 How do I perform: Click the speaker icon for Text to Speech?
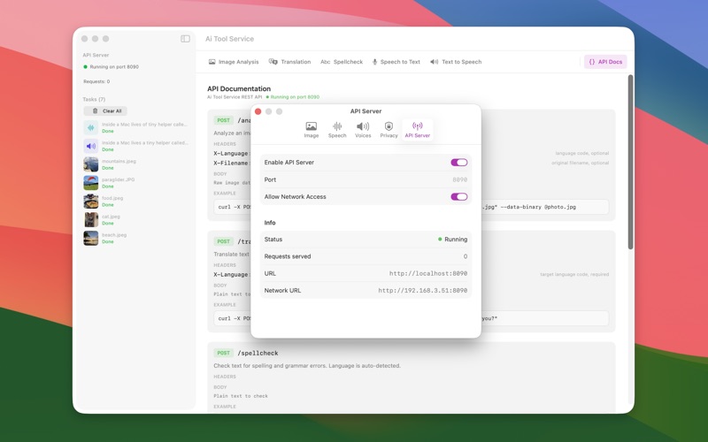coord(434,62)
